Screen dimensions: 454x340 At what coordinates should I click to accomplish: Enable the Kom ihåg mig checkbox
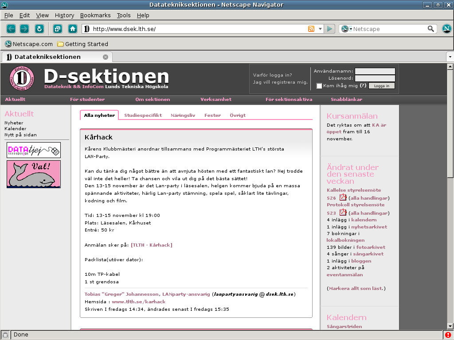(x=319, y=86)
